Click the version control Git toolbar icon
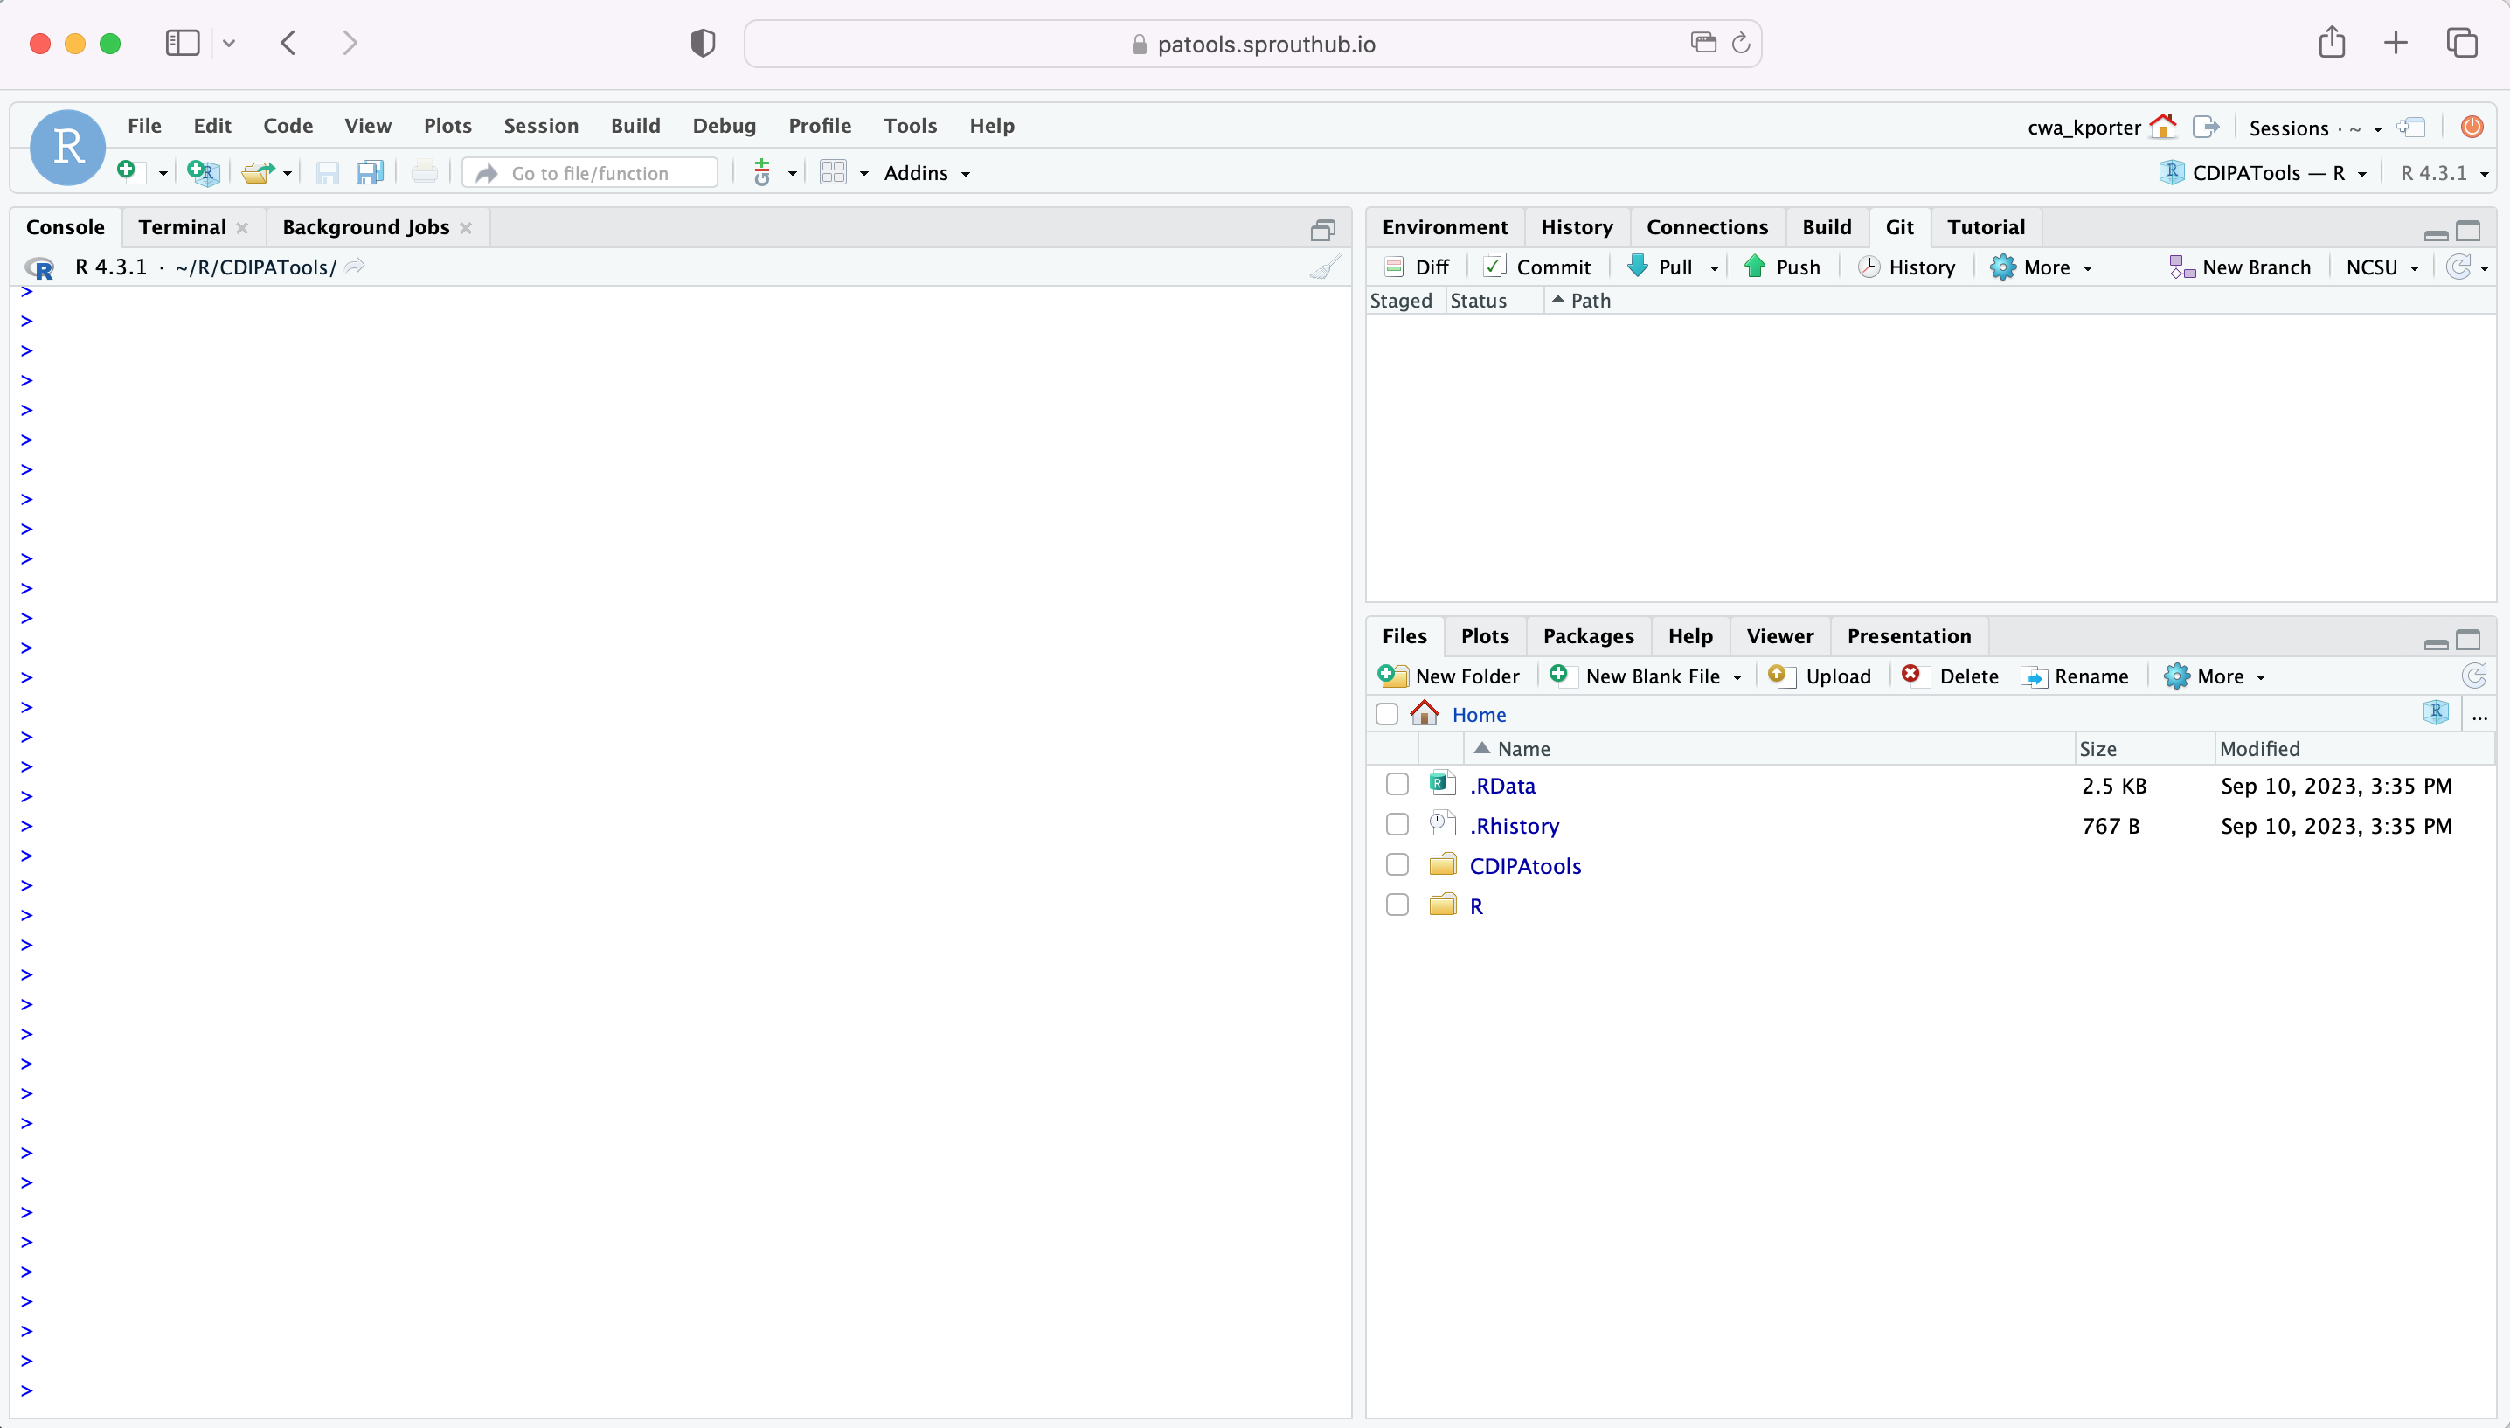Viewport: 2510px width, 1428px height. tap(762, 173)
